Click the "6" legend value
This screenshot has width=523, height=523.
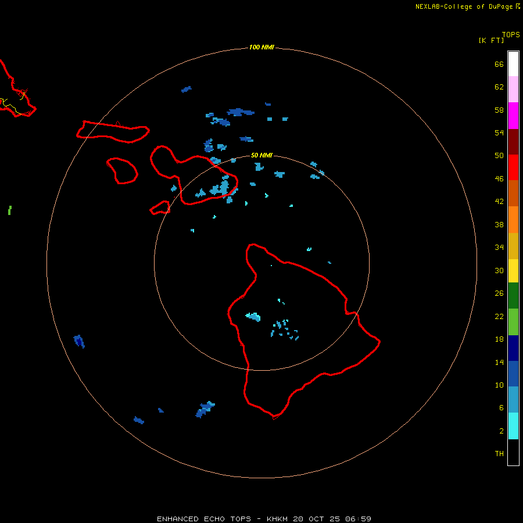(x=501, y=408)
